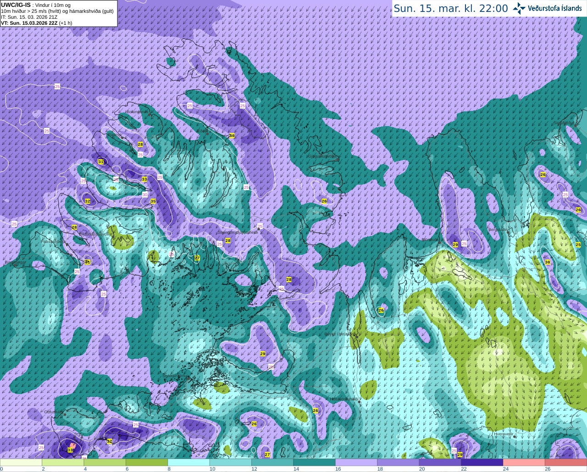Click the Holtavörðuheiði station label

(x=344, y=399)
